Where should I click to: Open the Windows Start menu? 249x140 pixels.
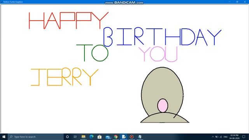(4, 136)
